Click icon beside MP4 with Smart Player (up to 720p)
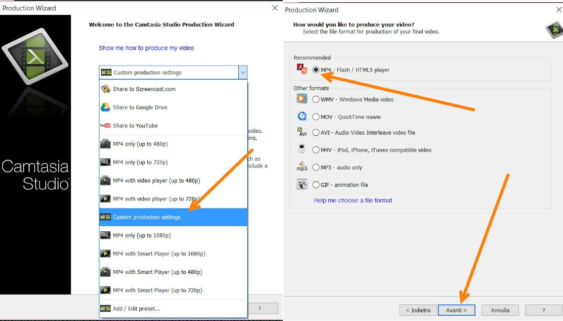This screenshot has height=321, width=563. point(106,290)
